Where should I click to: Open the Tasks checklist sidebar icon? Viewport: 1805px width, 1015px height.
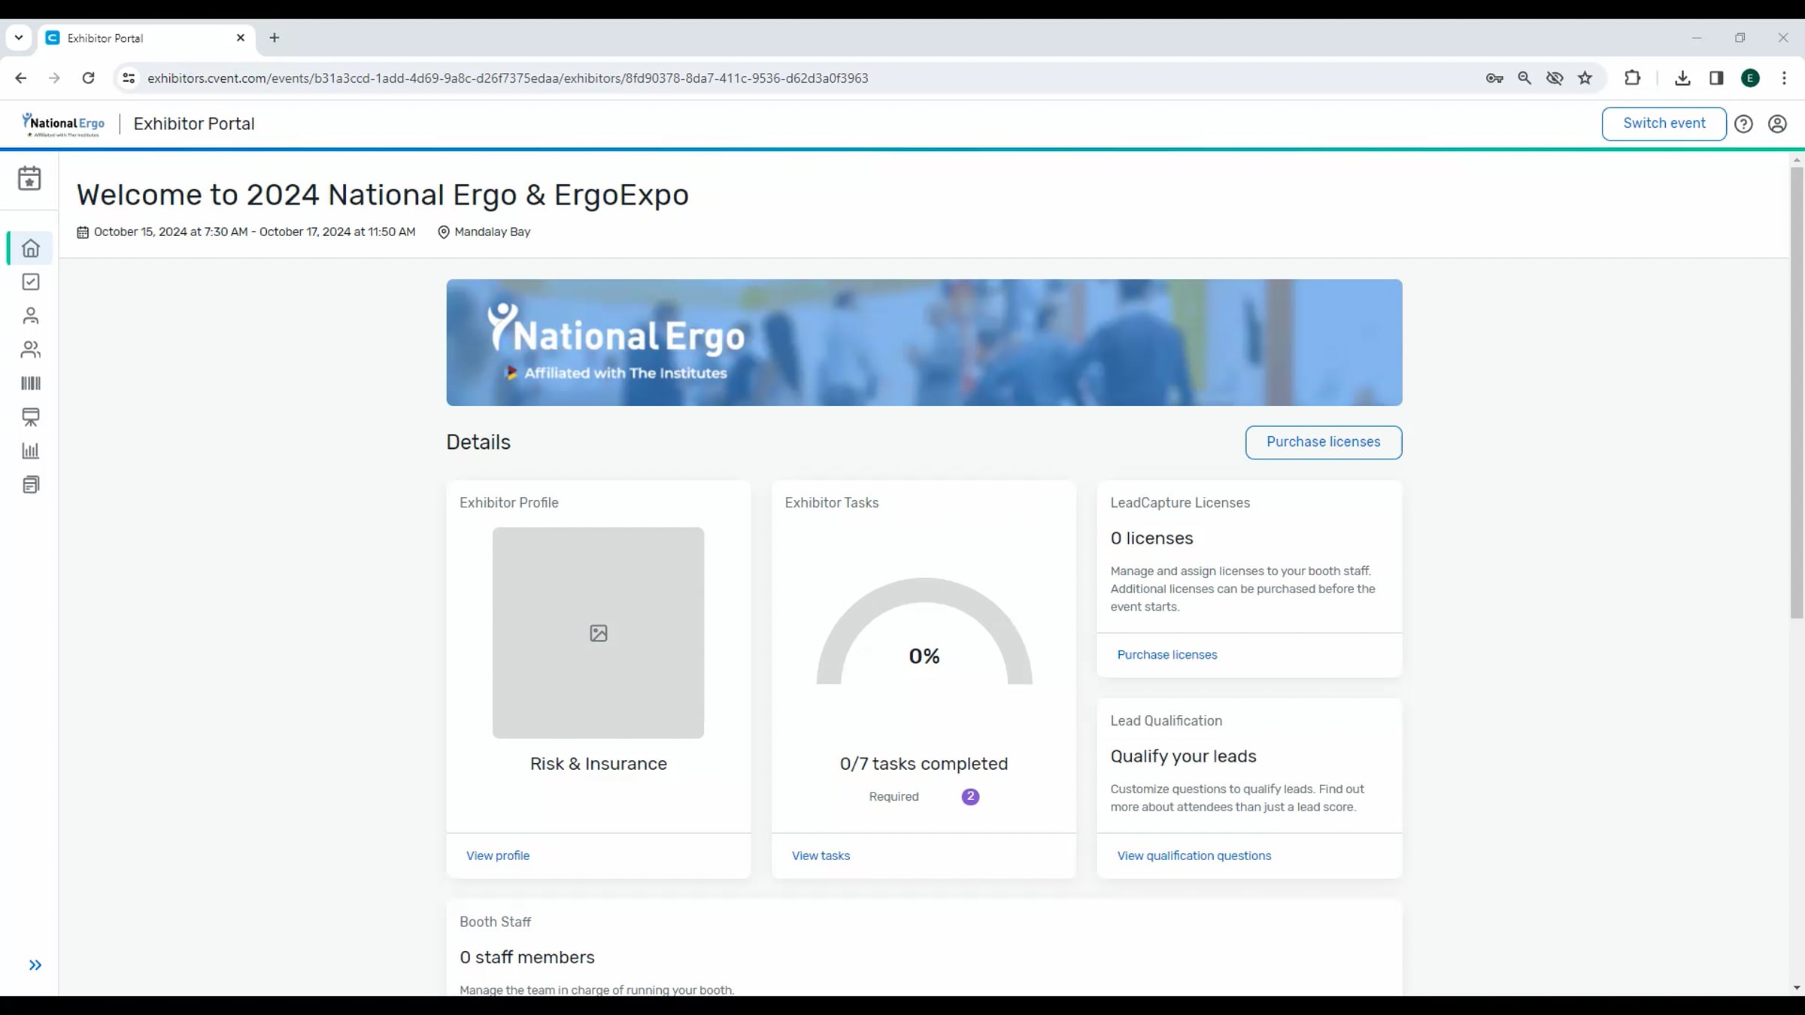point(31,282)
